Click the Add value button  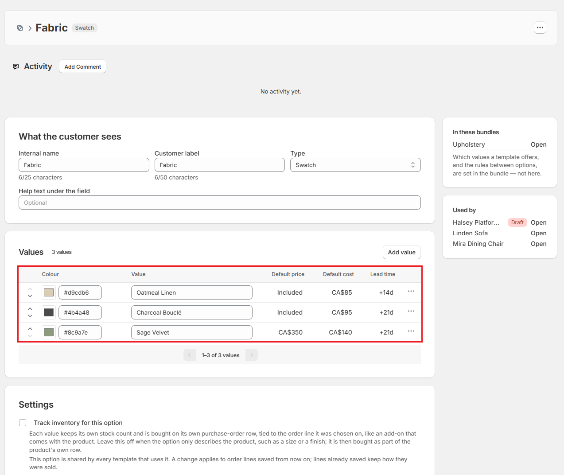tap(401, 252)
